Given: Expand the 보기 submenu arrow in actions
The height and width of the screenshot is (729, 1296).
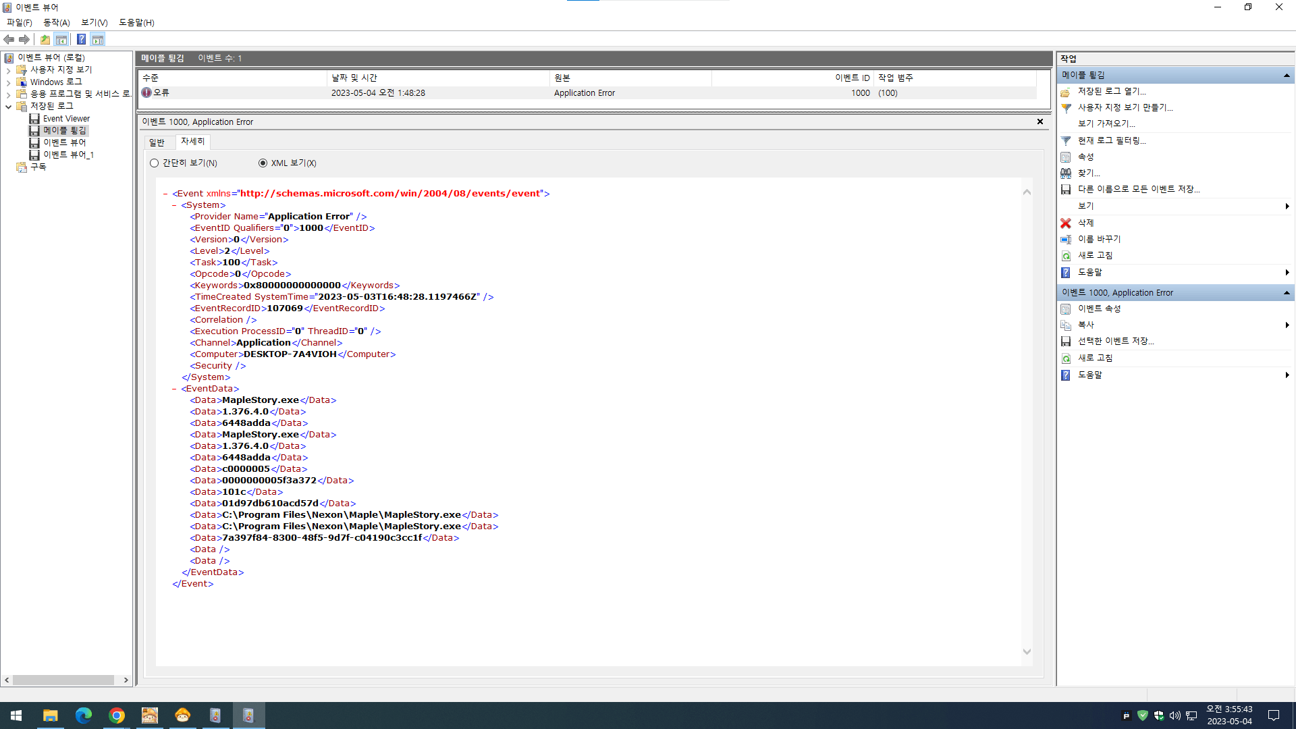Looking at the screenshot, I should click(1287, 207).
